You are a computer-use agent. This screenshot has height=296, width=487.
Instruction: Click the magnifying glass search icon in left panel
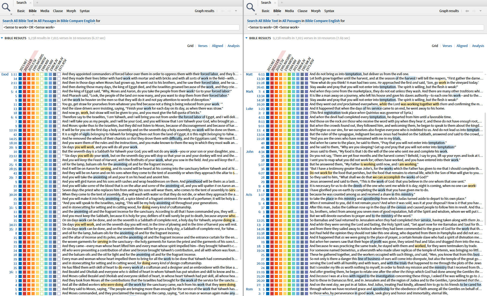pyautogui.click(x=6, y=7)
